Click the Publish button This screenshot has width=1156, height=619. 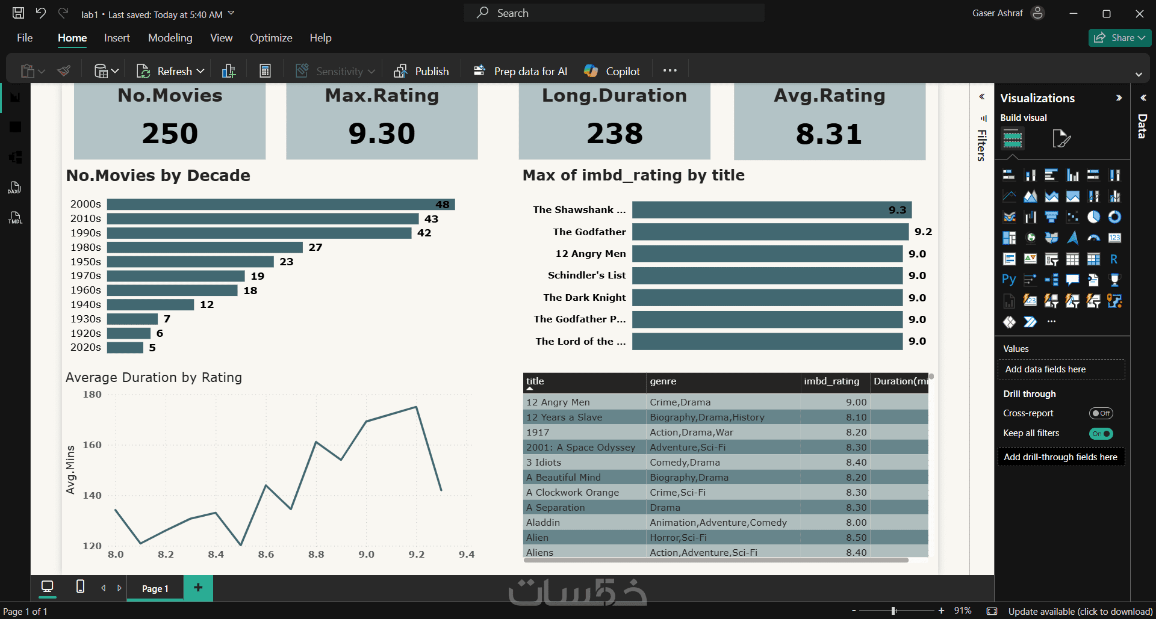pyautogui.click(x=421, y=71)
